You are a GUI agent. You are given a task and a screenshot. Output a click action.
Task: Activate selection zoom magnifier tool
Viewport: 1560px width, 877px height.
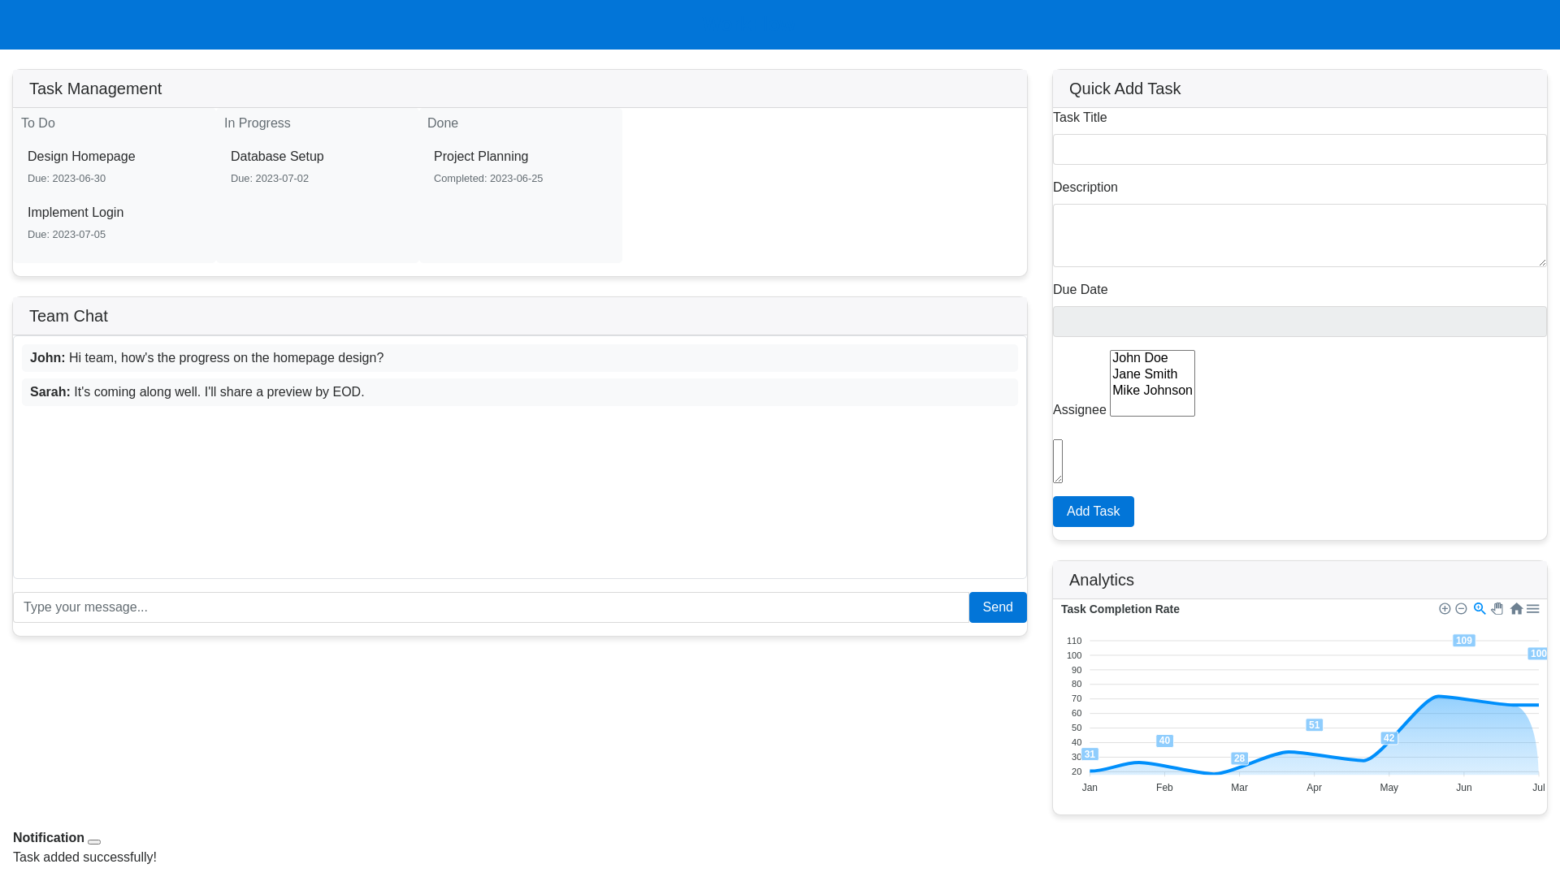coord(1480,609)
